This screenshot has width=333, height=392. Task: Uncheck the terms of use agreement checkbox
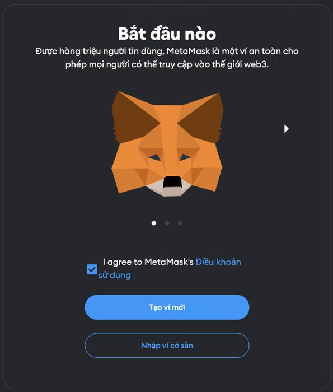coord(92,269)
